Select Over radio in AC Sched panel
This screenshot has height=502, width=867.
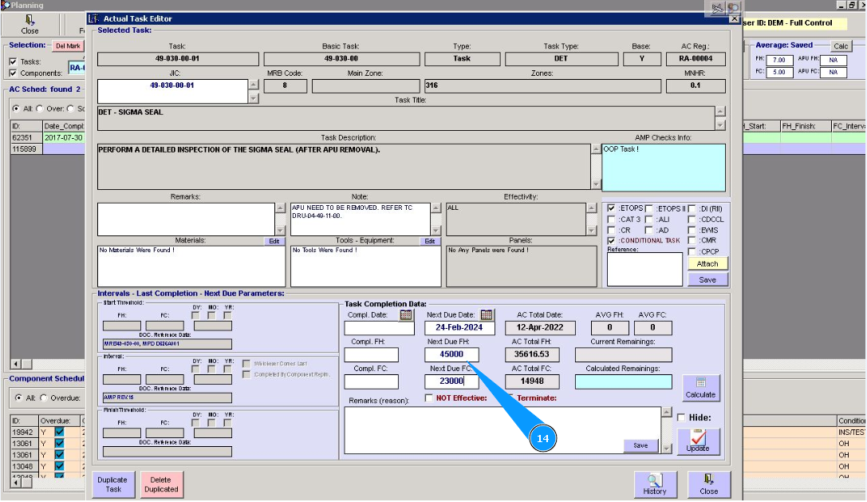coord(40,109)
